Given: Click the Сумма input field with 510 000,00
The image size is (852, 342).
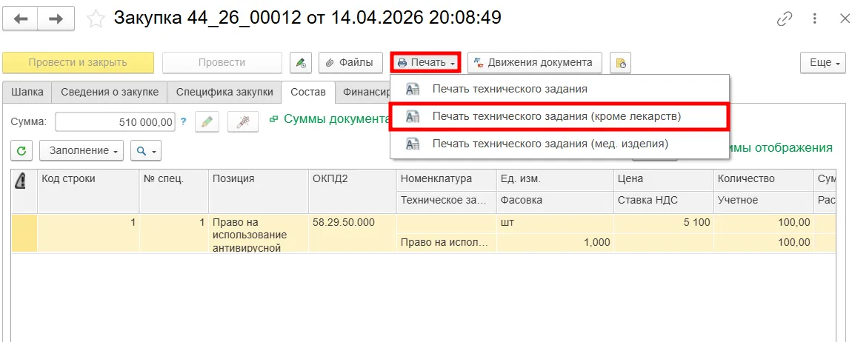Looking at the screenshot, I should 115,122.
